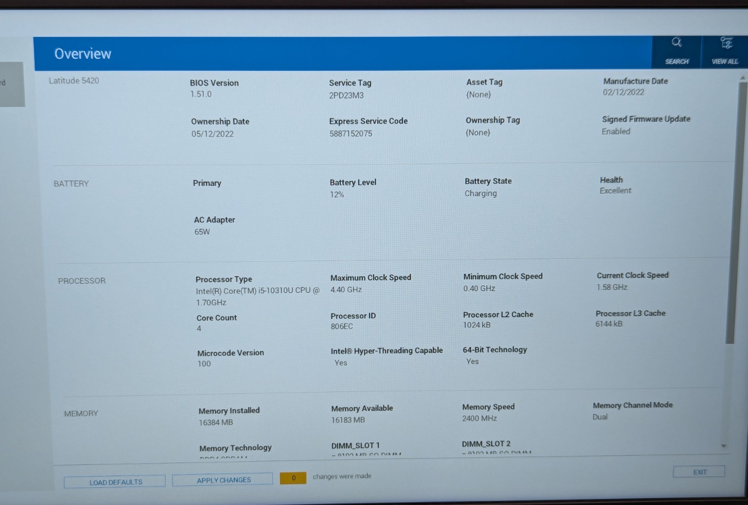This screenshot has width=748, height=505.
Task: Click the Memory Technology label
Action: click(x=235, y=448)
